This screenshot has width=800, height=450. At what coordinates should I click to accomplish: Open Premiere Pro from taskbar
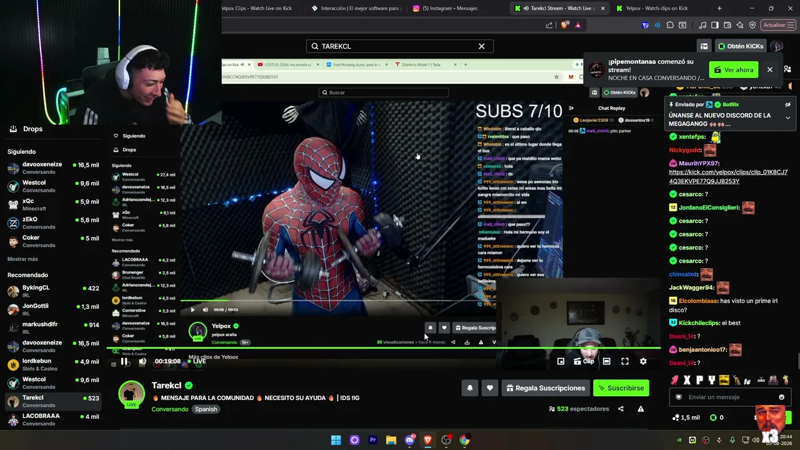(x=373, y=440)
